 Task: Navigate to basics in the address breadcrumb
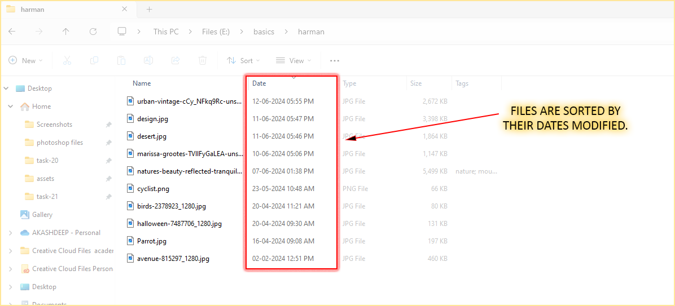[264, 32]
